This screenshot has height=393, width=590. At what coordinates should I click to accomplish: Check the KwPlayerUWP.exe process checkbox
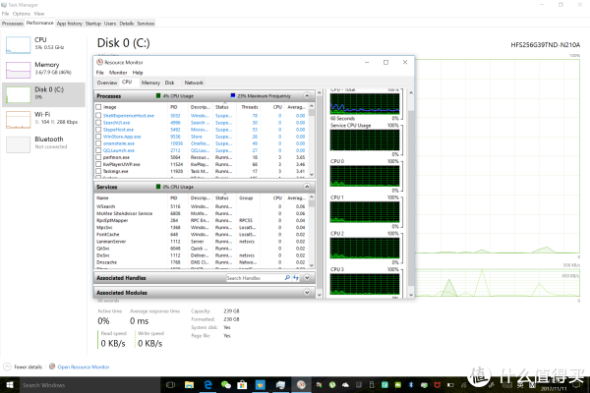pos(98,164)
